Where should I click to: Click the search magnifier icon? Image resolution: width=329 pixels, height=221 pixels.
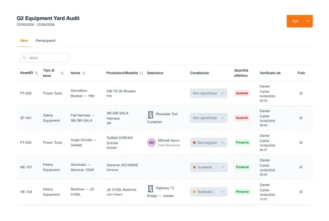25,57
